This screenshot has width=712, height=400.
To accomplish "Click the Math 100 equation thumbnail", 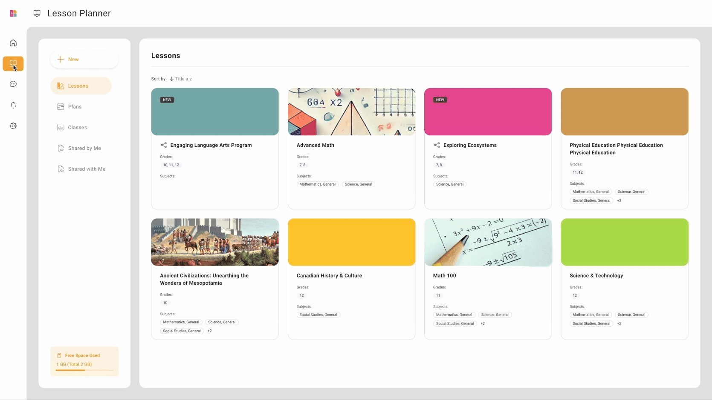I will pos(488,242).
